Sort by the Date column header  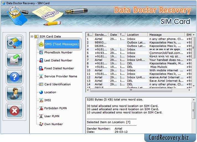click(113, 35)
